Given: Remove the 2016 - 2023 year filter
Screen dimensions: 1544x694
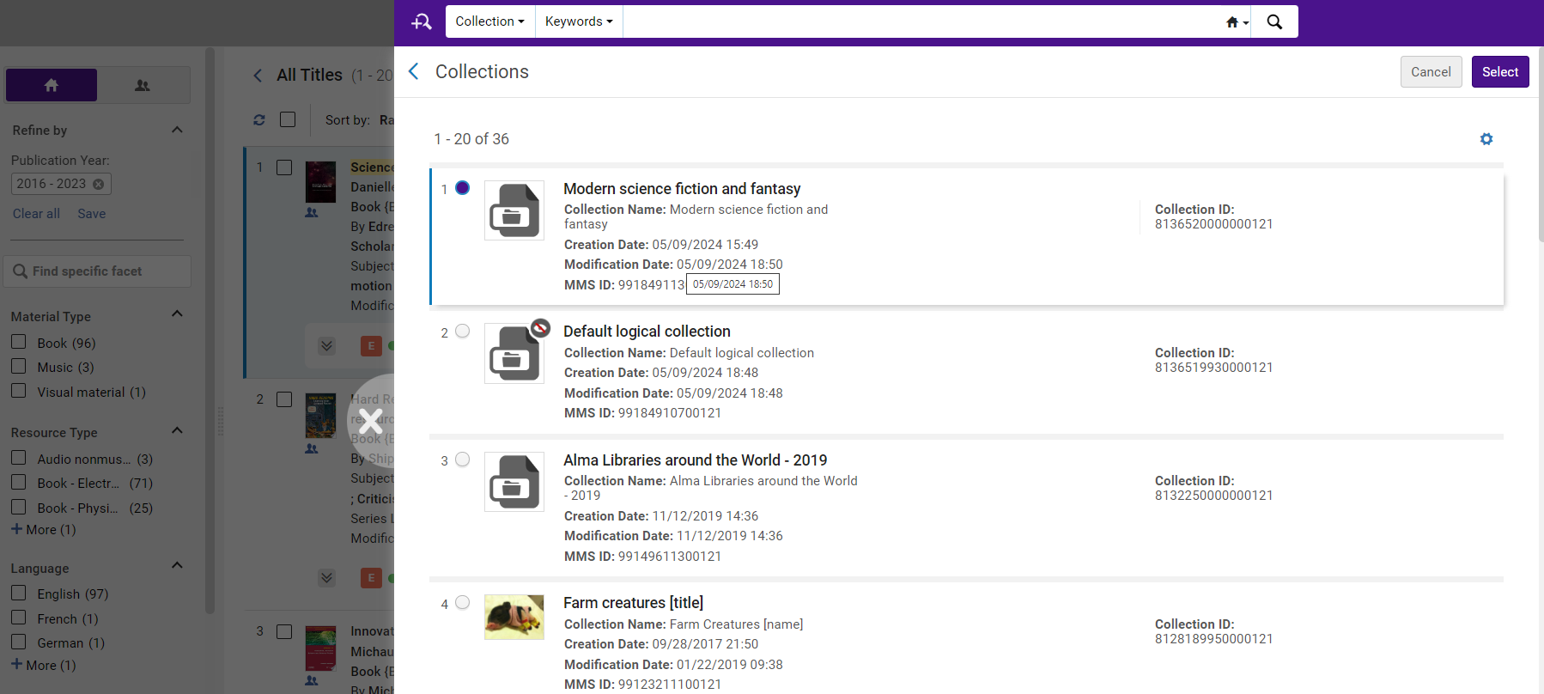Looking at the screenshot, I should pos(99,184).
